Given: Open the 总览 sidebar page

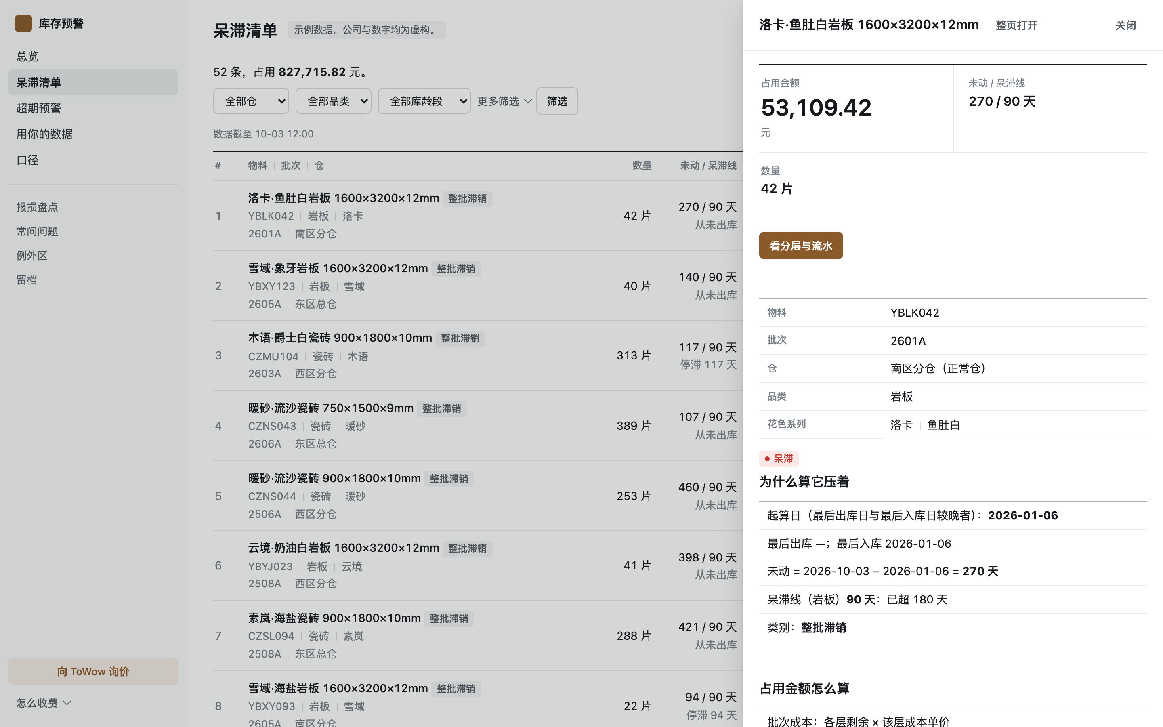Looking at the screenshot, I should coord(93,56).
